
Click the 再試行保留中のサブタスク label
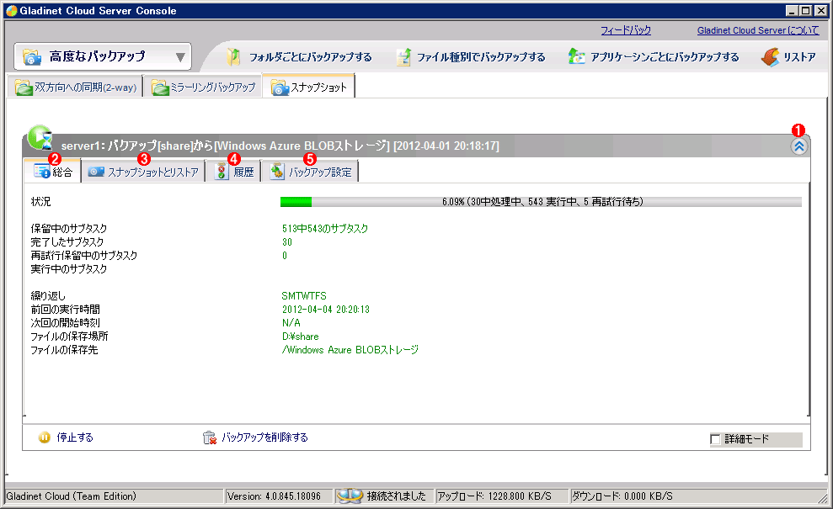(84, 256)
